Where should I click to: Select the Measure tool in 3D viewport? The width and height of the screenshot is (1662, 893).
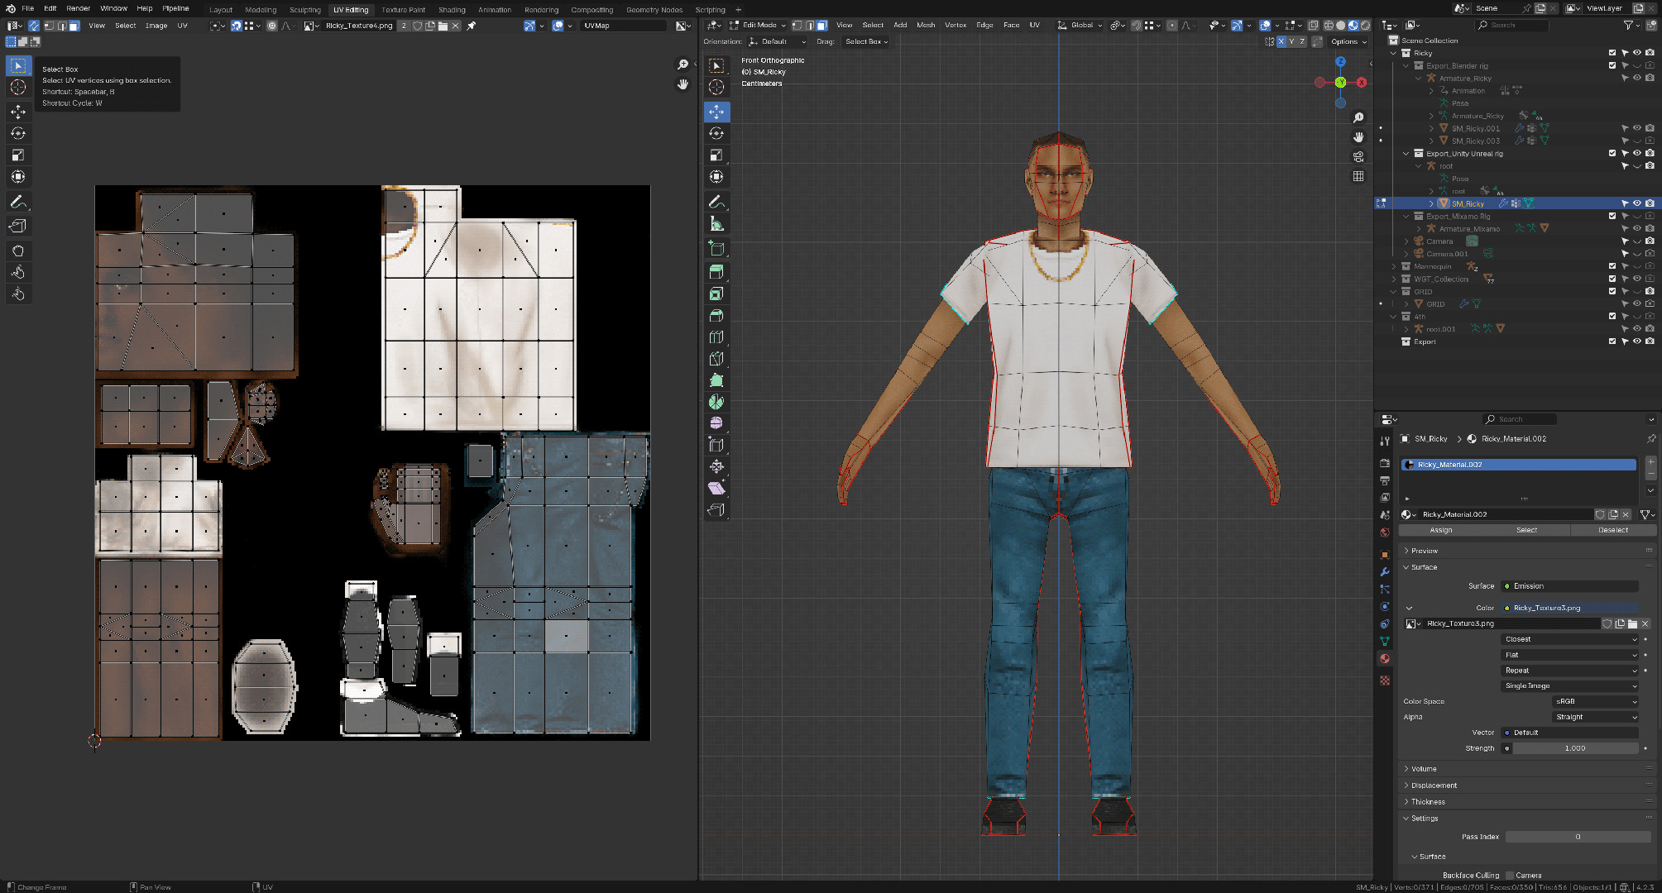click(716, 224)
